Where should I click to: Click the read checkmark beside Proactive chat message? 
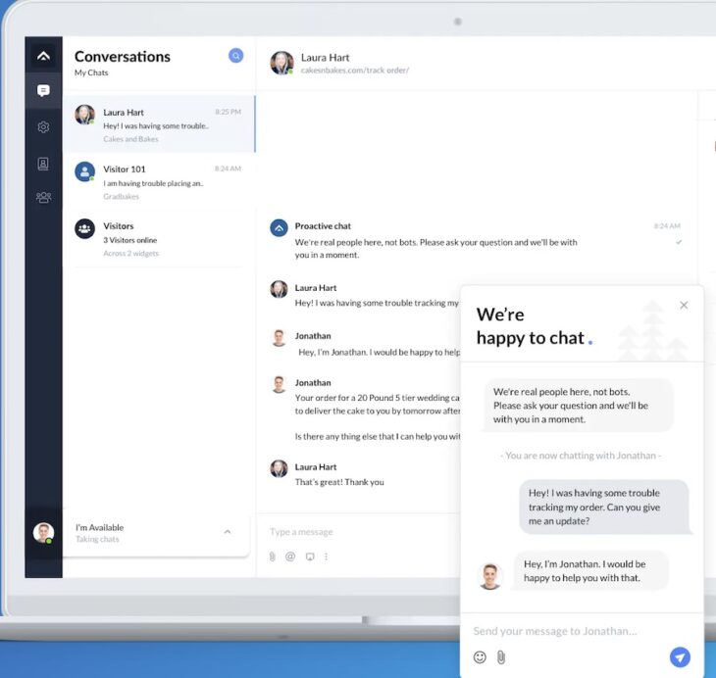click(679, 242)
